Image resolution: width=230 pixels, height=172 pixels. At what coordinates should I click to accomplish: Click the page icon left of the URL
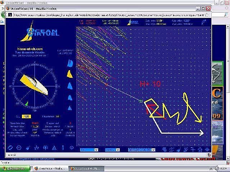(10, 15)
